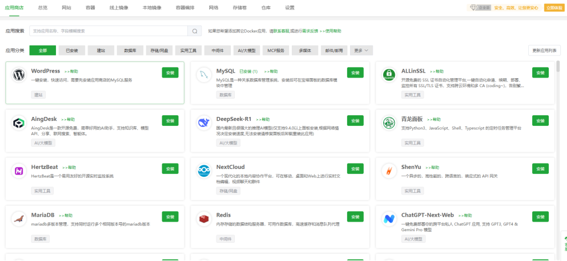The image size is (567, 261).
Task: Click the ChatGPT-Next-Web logo icon
Action: pyautogui.click(x=389, y=219)
